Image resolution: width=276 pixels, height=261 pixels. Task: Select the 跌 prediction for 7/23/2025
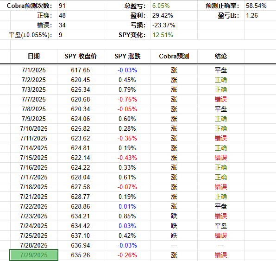point(174,216)
